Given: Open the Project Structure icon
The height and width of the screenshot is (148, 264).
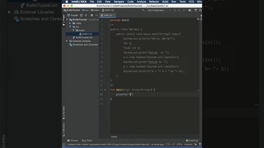Looking at the screenshot, I should click(190, 10).
